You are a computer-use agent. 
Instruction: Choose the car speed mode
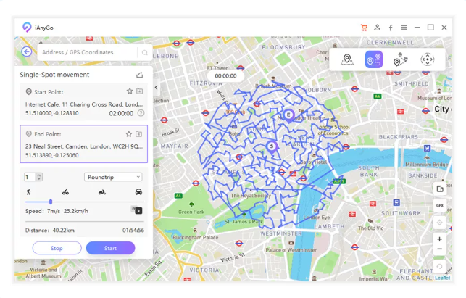[138, 192]
